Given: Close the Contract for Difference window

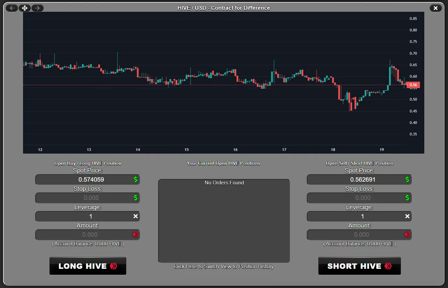Looking at the screenshot, I should [x=435, y=8].
